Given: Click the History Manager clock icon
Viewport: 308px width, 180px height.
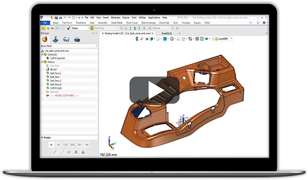Looking at the screenshot, I should click(45, 39).
